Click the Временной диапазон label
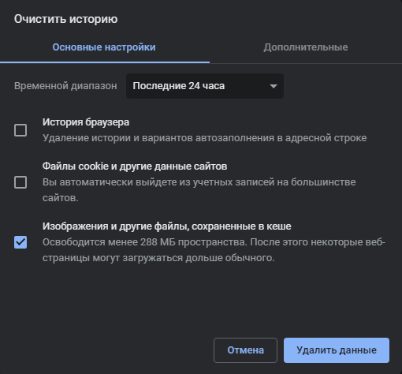The width and height of the screenshot is (402, 374). click(x=65, y=86)
